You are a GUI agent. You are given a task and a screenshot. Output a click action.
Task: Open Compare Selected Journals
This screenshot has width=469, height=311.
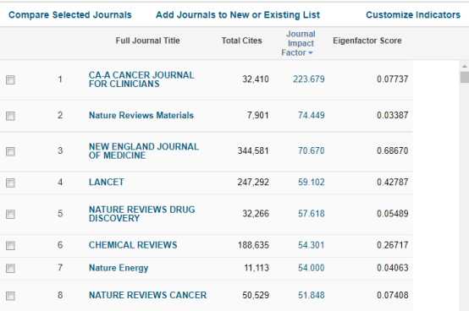(x=70, y=15)
